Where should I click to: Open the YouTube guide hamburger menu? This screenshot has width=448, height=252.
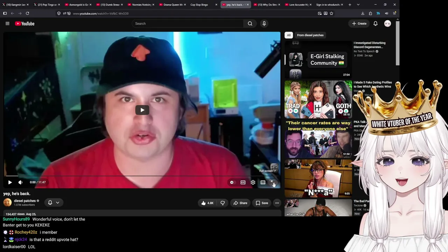click(7, 23)
